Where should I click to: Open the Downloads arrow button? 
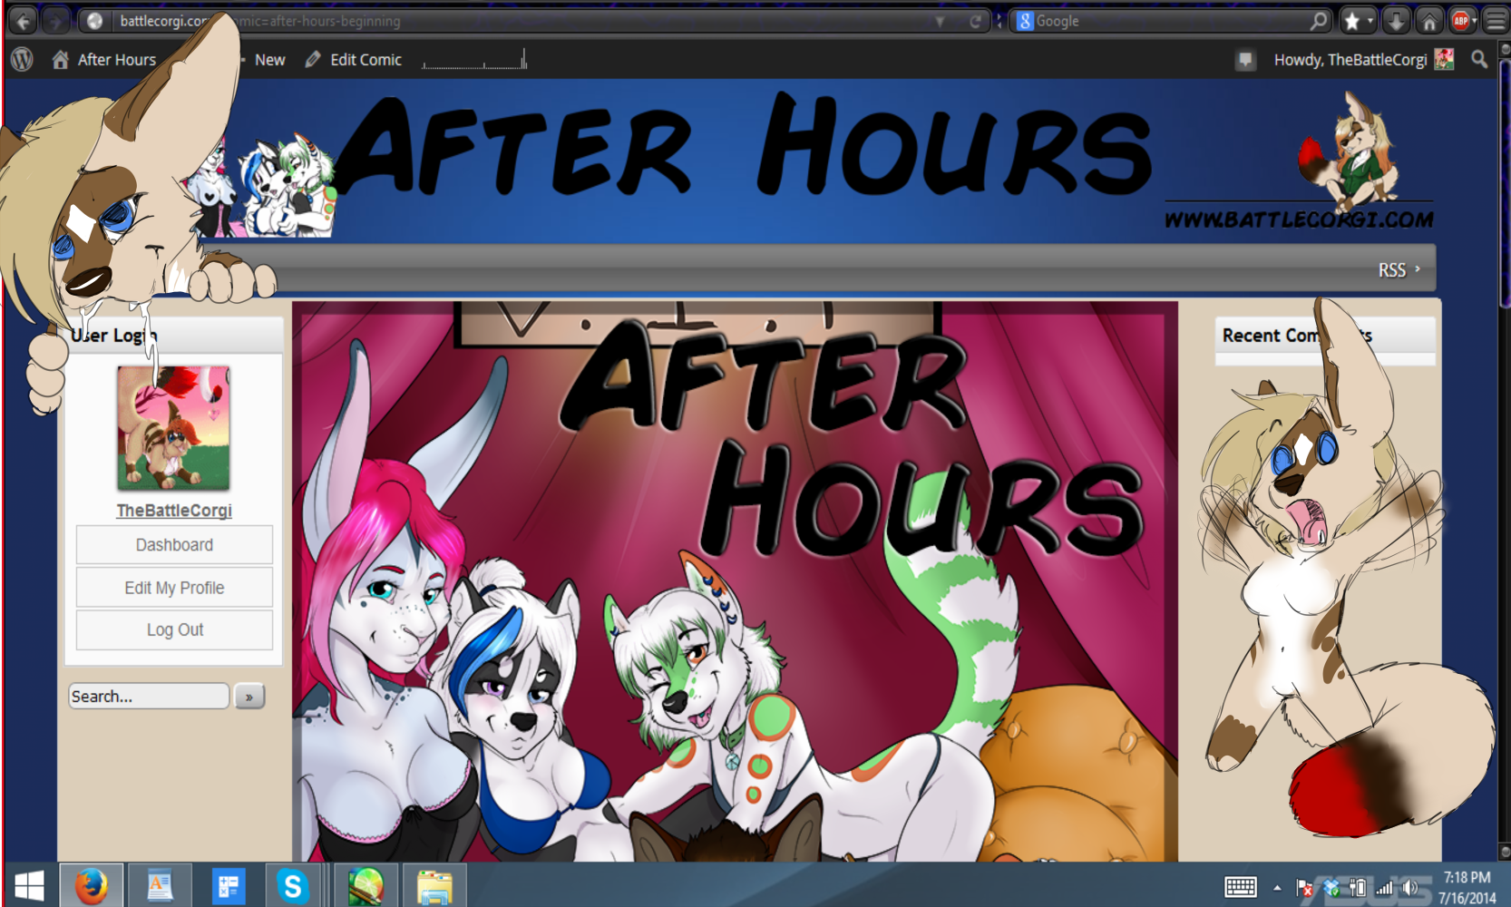coord(1397,21)
